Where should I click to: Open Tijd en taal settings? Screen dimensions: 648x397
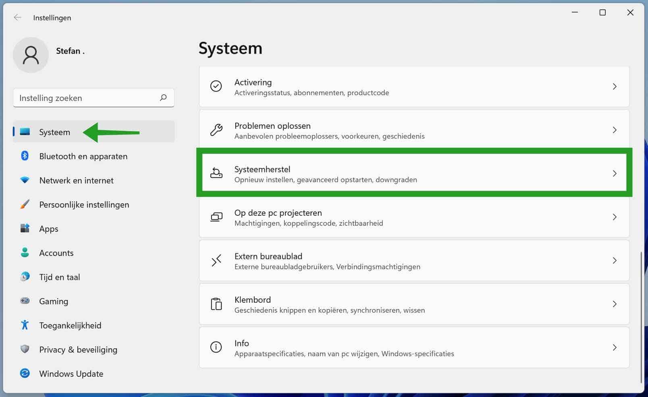[60, 277]
